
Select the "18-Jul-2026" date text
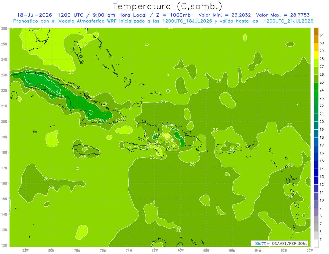(35, 15)
